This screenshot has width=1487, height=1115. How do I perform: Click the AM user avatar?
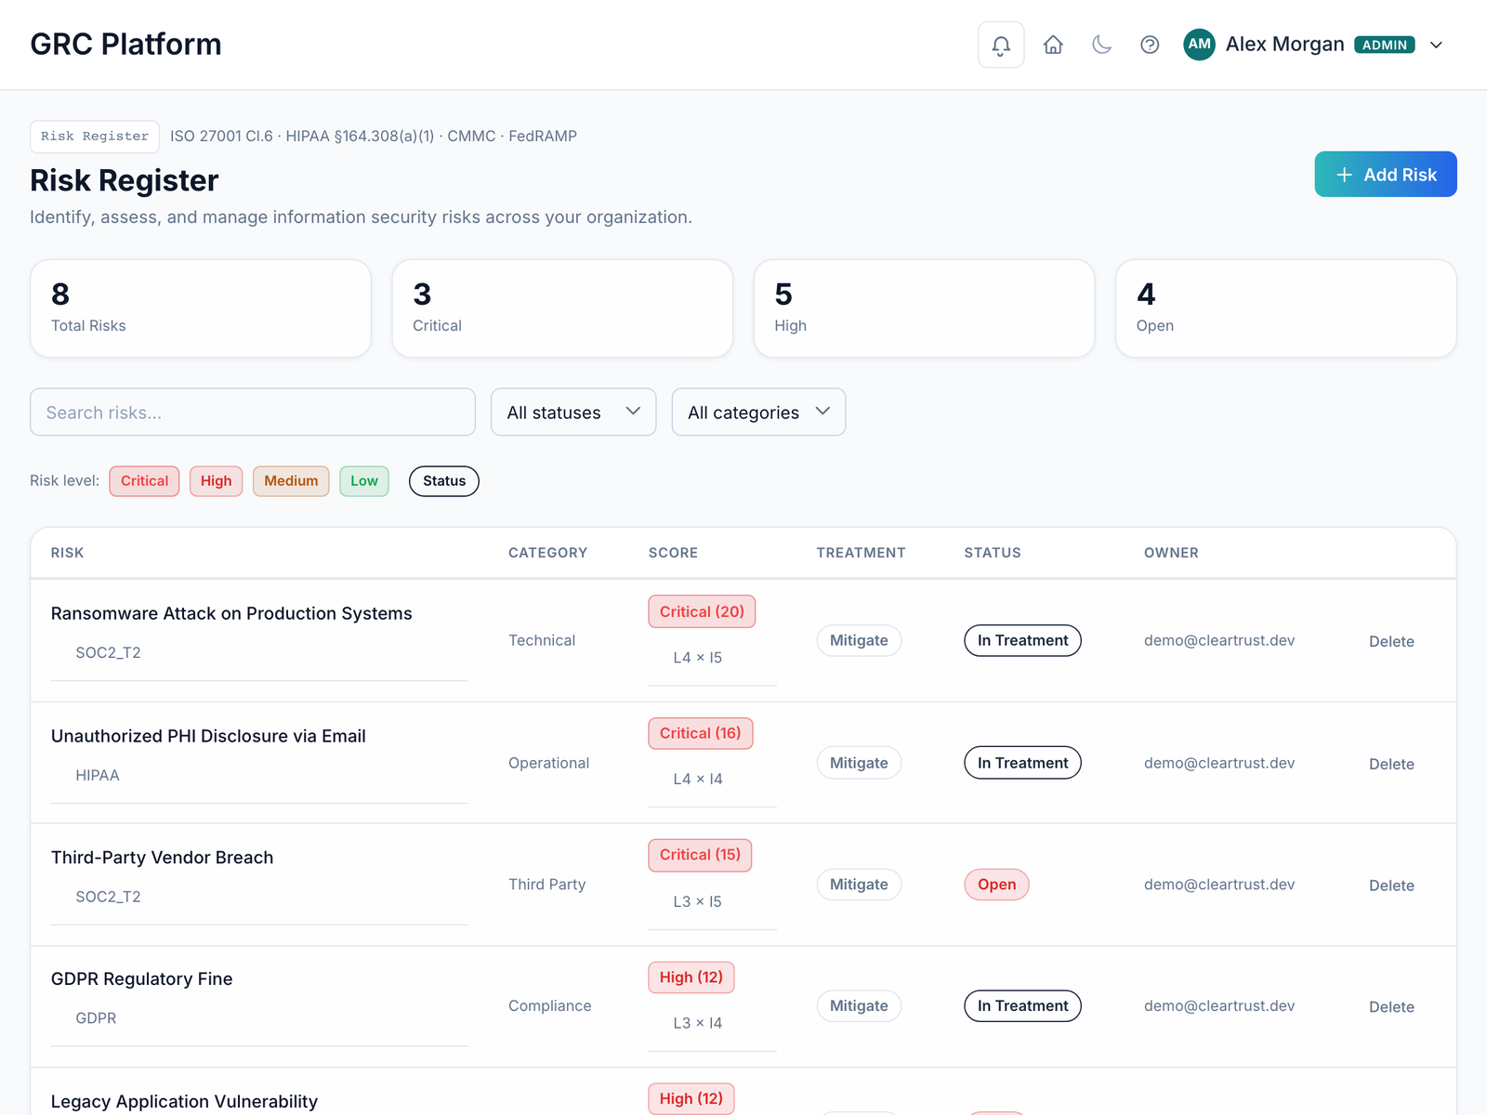coord(1199,45)
